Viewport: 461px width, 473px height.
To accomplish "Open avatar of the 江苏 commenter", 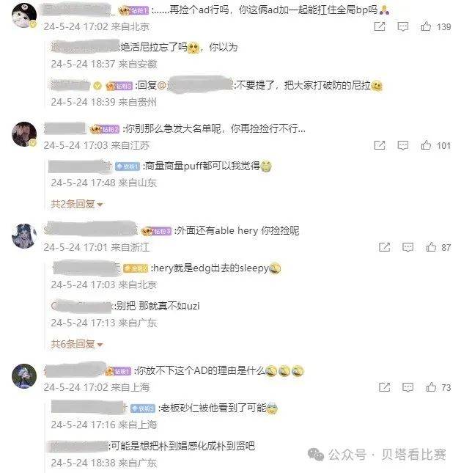I will pos(24,134).
